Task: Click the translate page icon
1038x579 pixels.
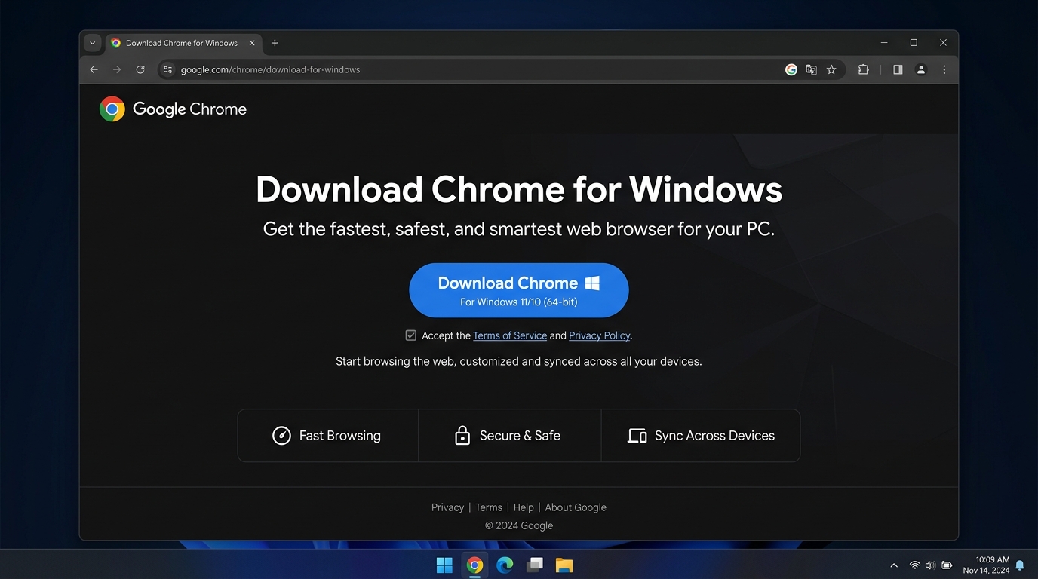Action: [811, 69]
